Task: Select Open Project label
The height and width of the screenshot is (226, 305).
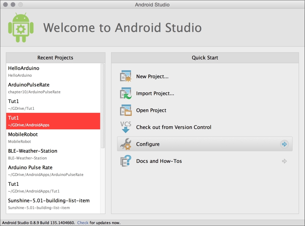Action: pyautogui.click(x=151, y=110)
